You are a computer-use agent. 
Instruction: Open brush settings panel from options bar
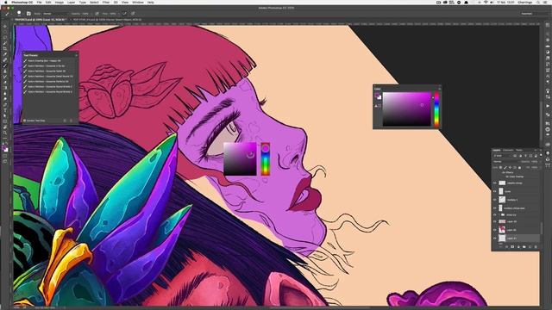tap(28, 14)
